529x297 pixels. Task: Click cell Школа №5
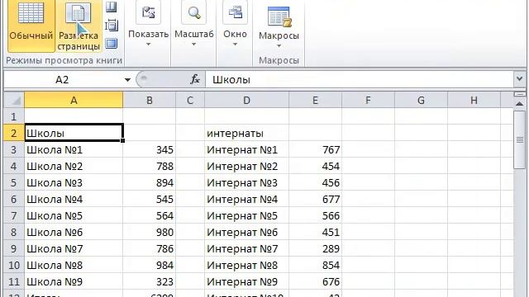coord(74,215)
